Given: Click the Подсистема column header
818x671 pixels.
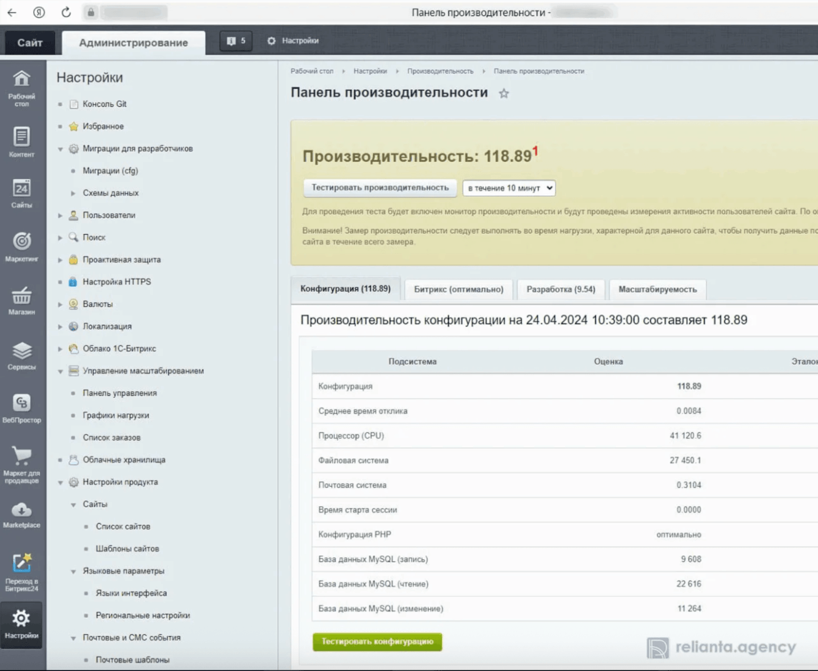Looking at the screenshot, I should tap(413, 362).
